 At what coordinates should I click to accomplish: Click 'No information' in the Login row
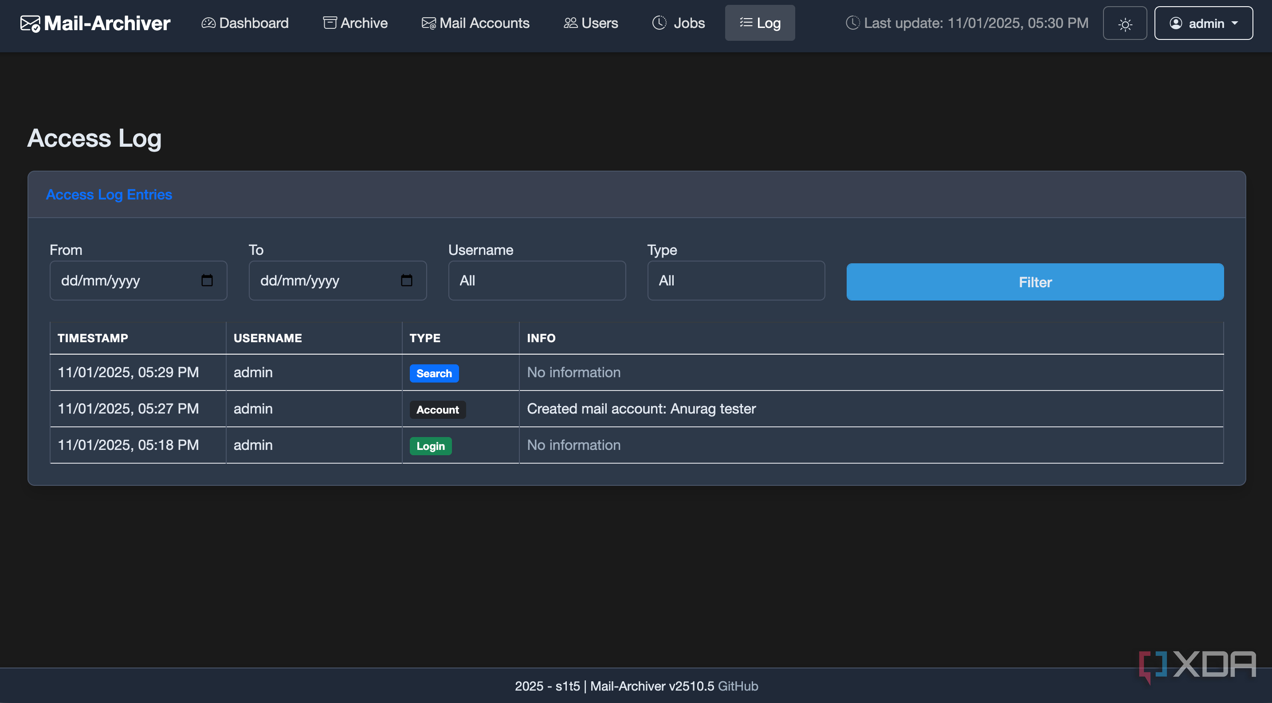click(x=574, y=445)
